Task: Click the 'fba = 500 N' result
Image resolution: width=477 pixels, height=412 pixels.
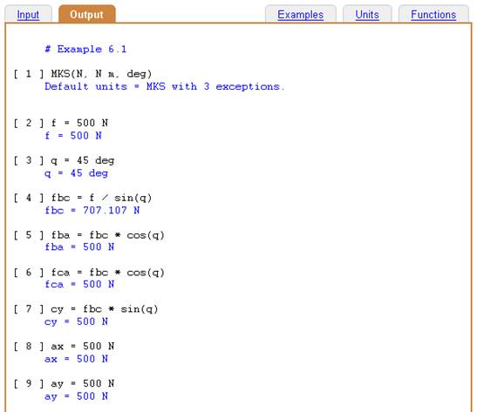Action: click(79, 247)
